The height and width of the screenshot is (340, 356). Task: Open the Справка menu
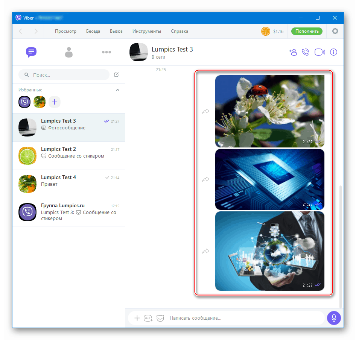pos(179,31)
